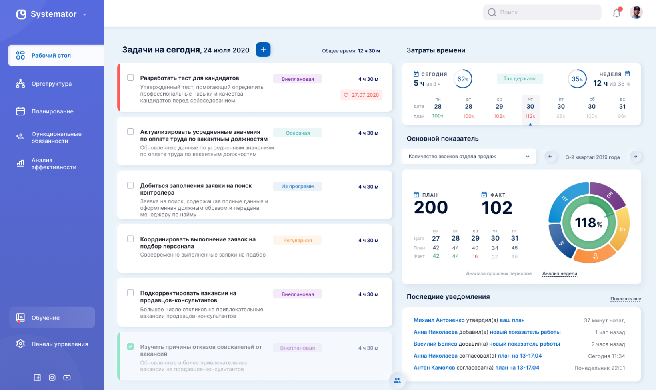Viewport: 656px width, 390px height.
Task: Open Панель управления menu item
Action: (60, 344)
